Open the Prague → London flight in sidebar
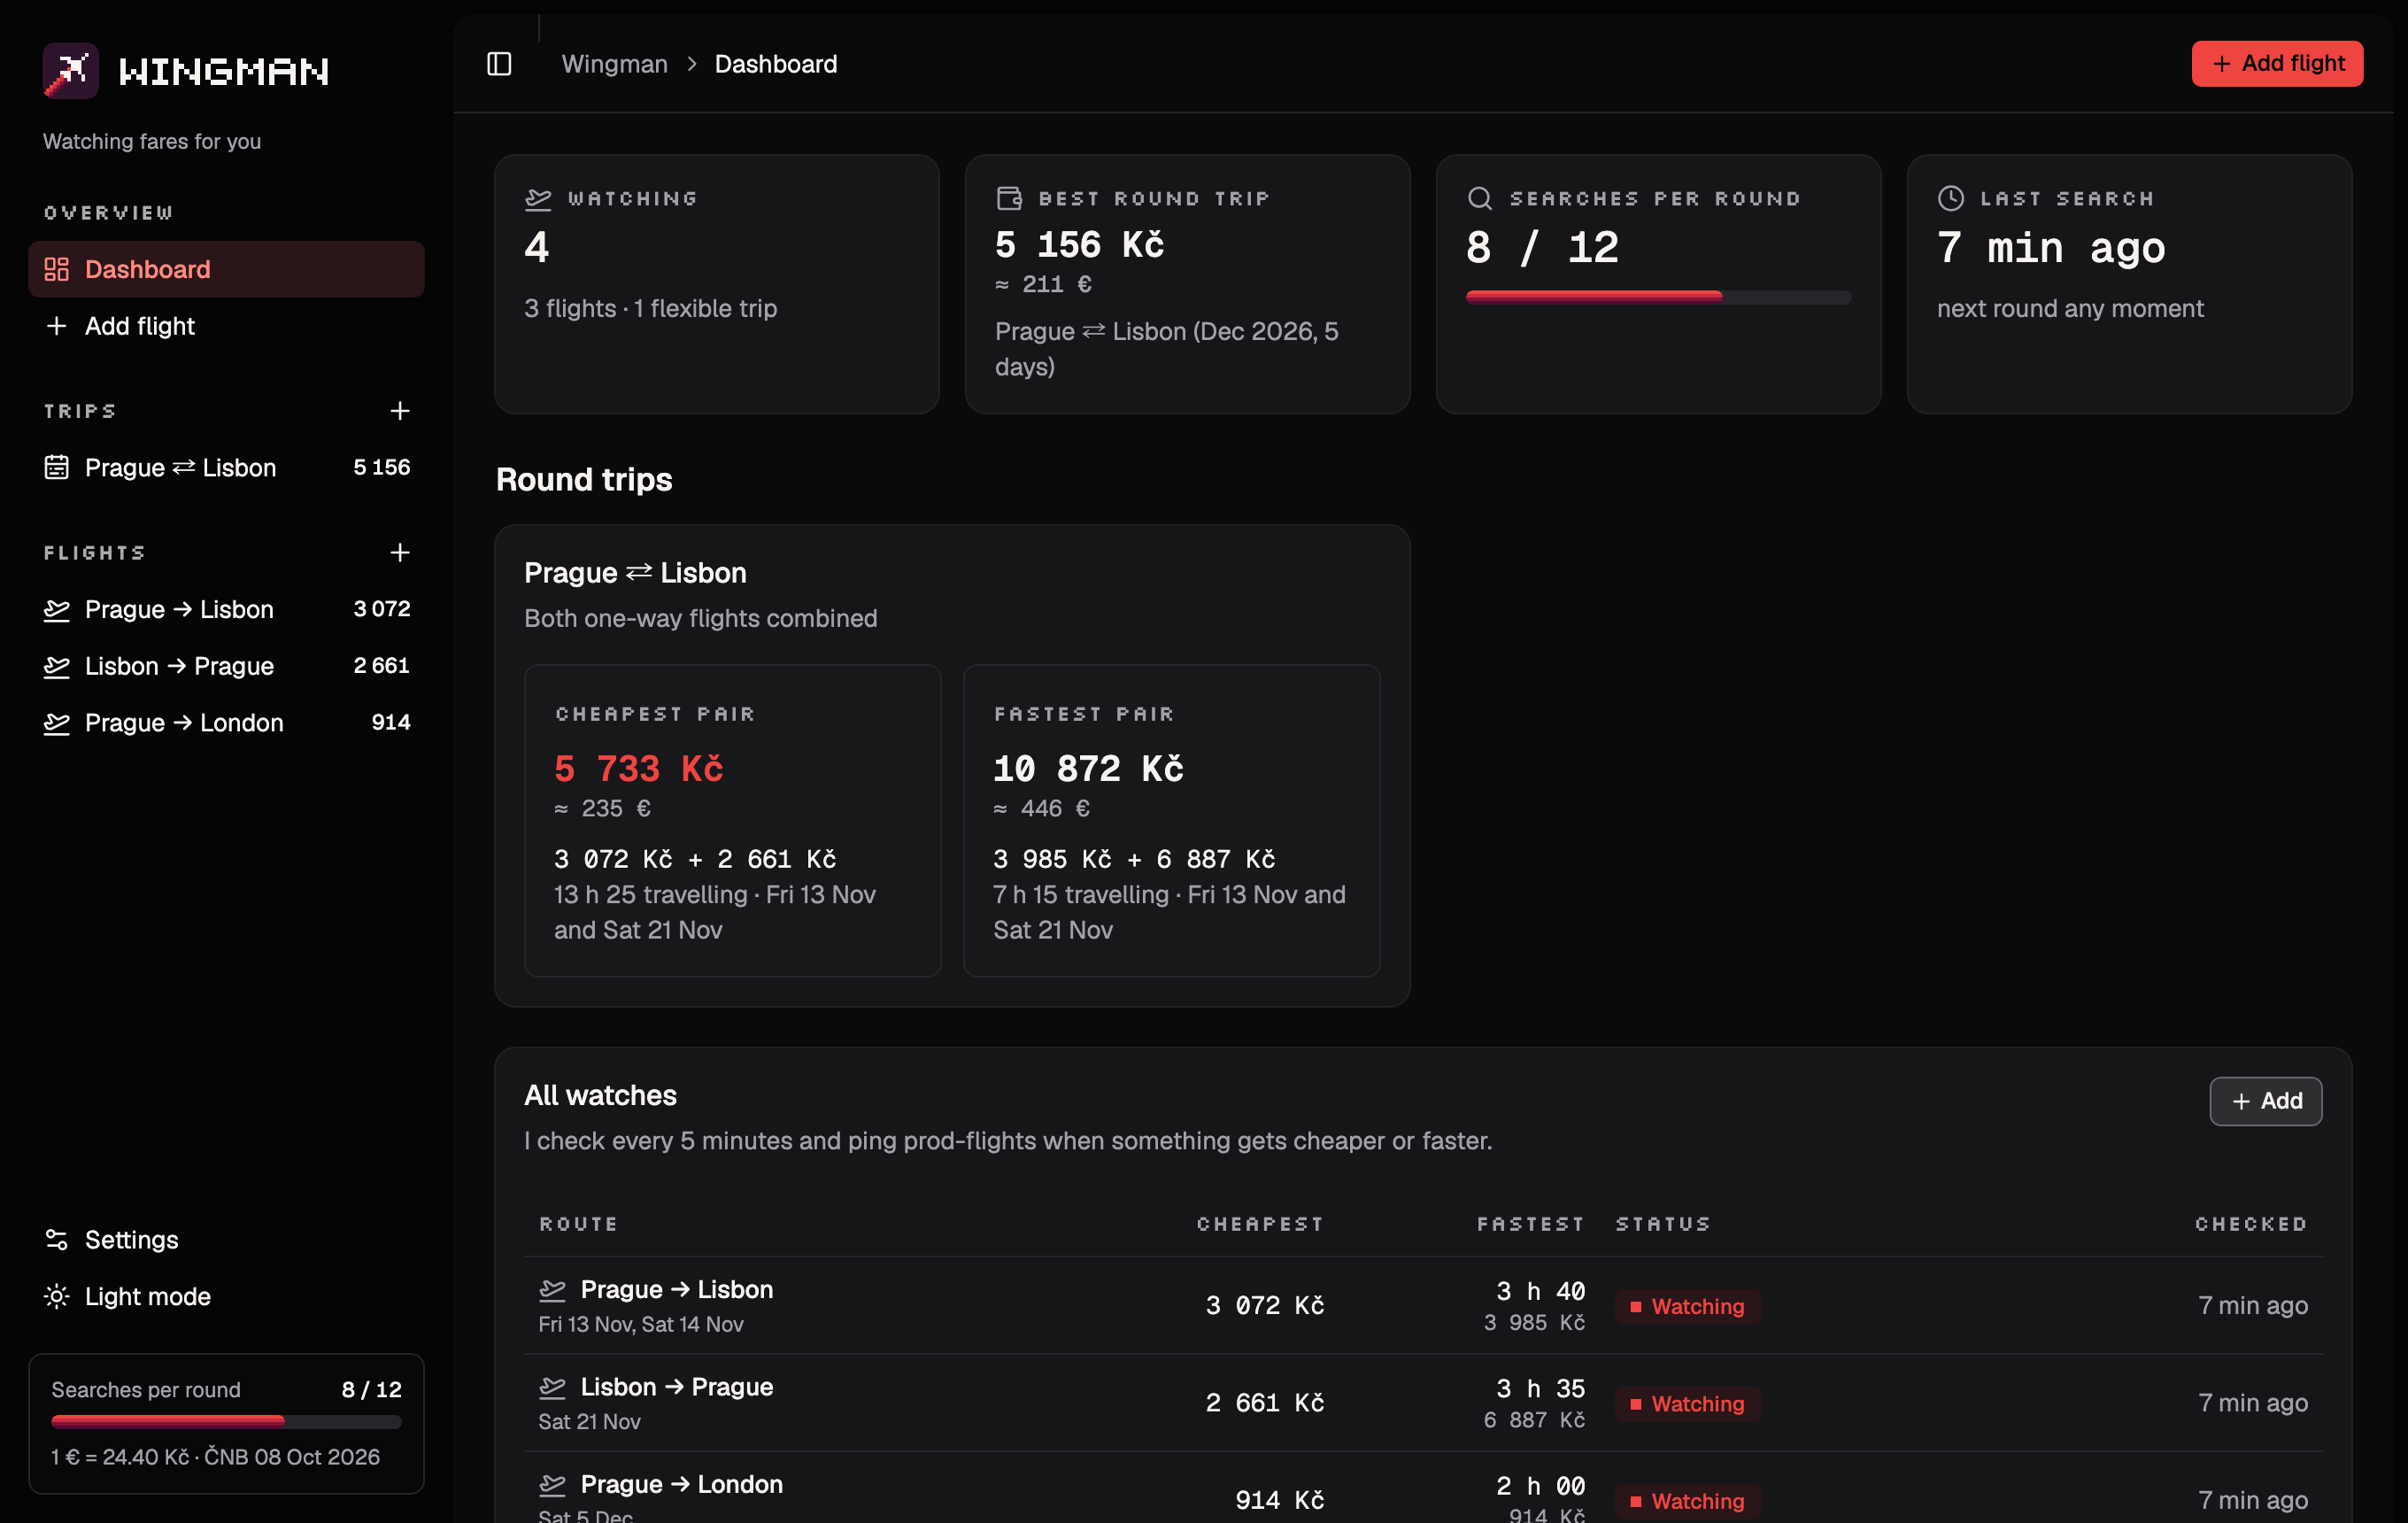The image size is (2408, 1523). (226, 723)
